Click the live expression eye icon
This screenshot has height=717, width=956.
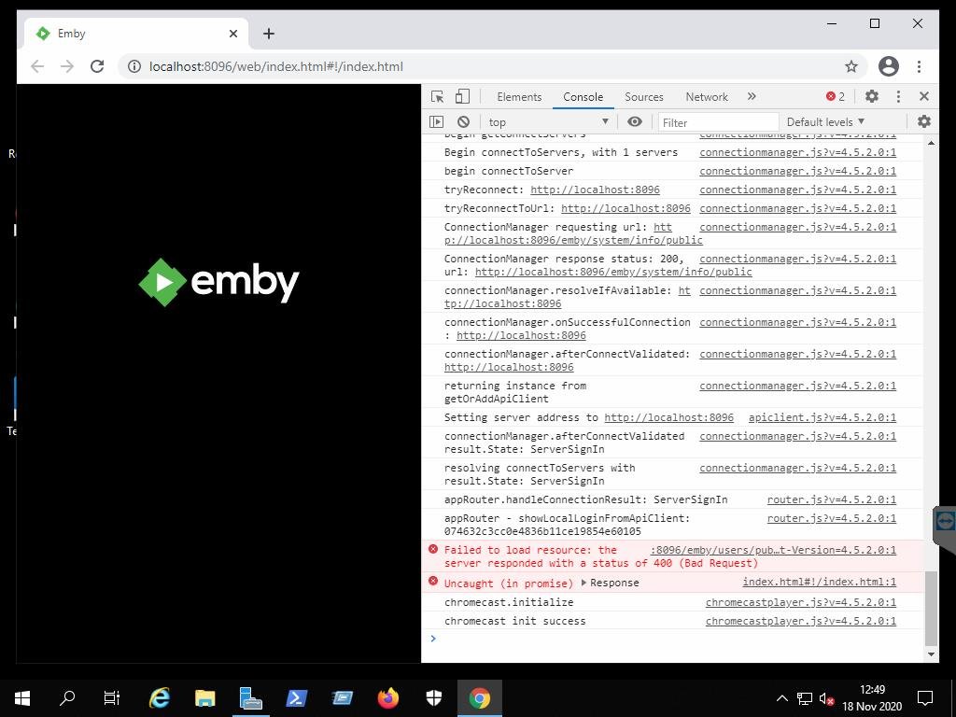635,122
